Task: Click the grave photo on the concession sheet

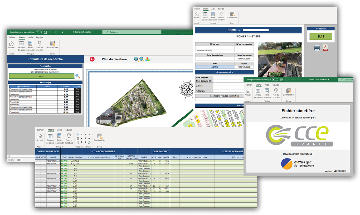Action: [279, 60]
